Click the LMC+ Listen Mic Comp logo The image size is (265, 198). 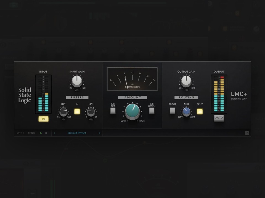239,95
